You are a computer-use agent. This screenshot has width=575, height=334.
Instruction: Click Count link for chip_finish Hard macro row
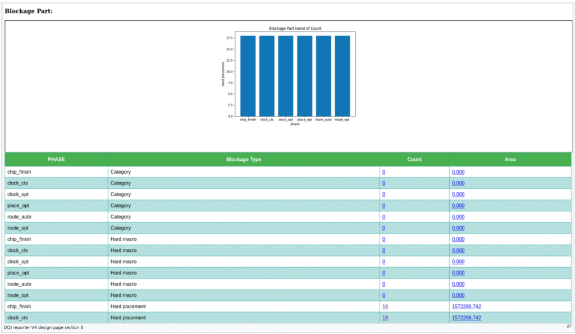point(384,240)
